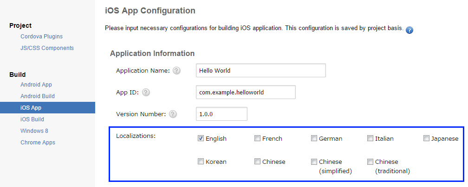Enable Japanese localization
This screenshot has height=187, width=468.
pyautogui.click(x=426, y=138)
